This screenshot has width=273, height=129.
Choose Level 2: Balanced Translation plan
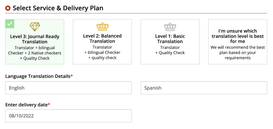coord(102,42)
